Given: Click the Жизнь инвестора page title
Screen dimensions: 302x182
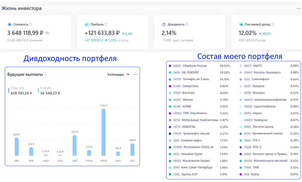Looking at the screenshot, I should pos(21,8).
